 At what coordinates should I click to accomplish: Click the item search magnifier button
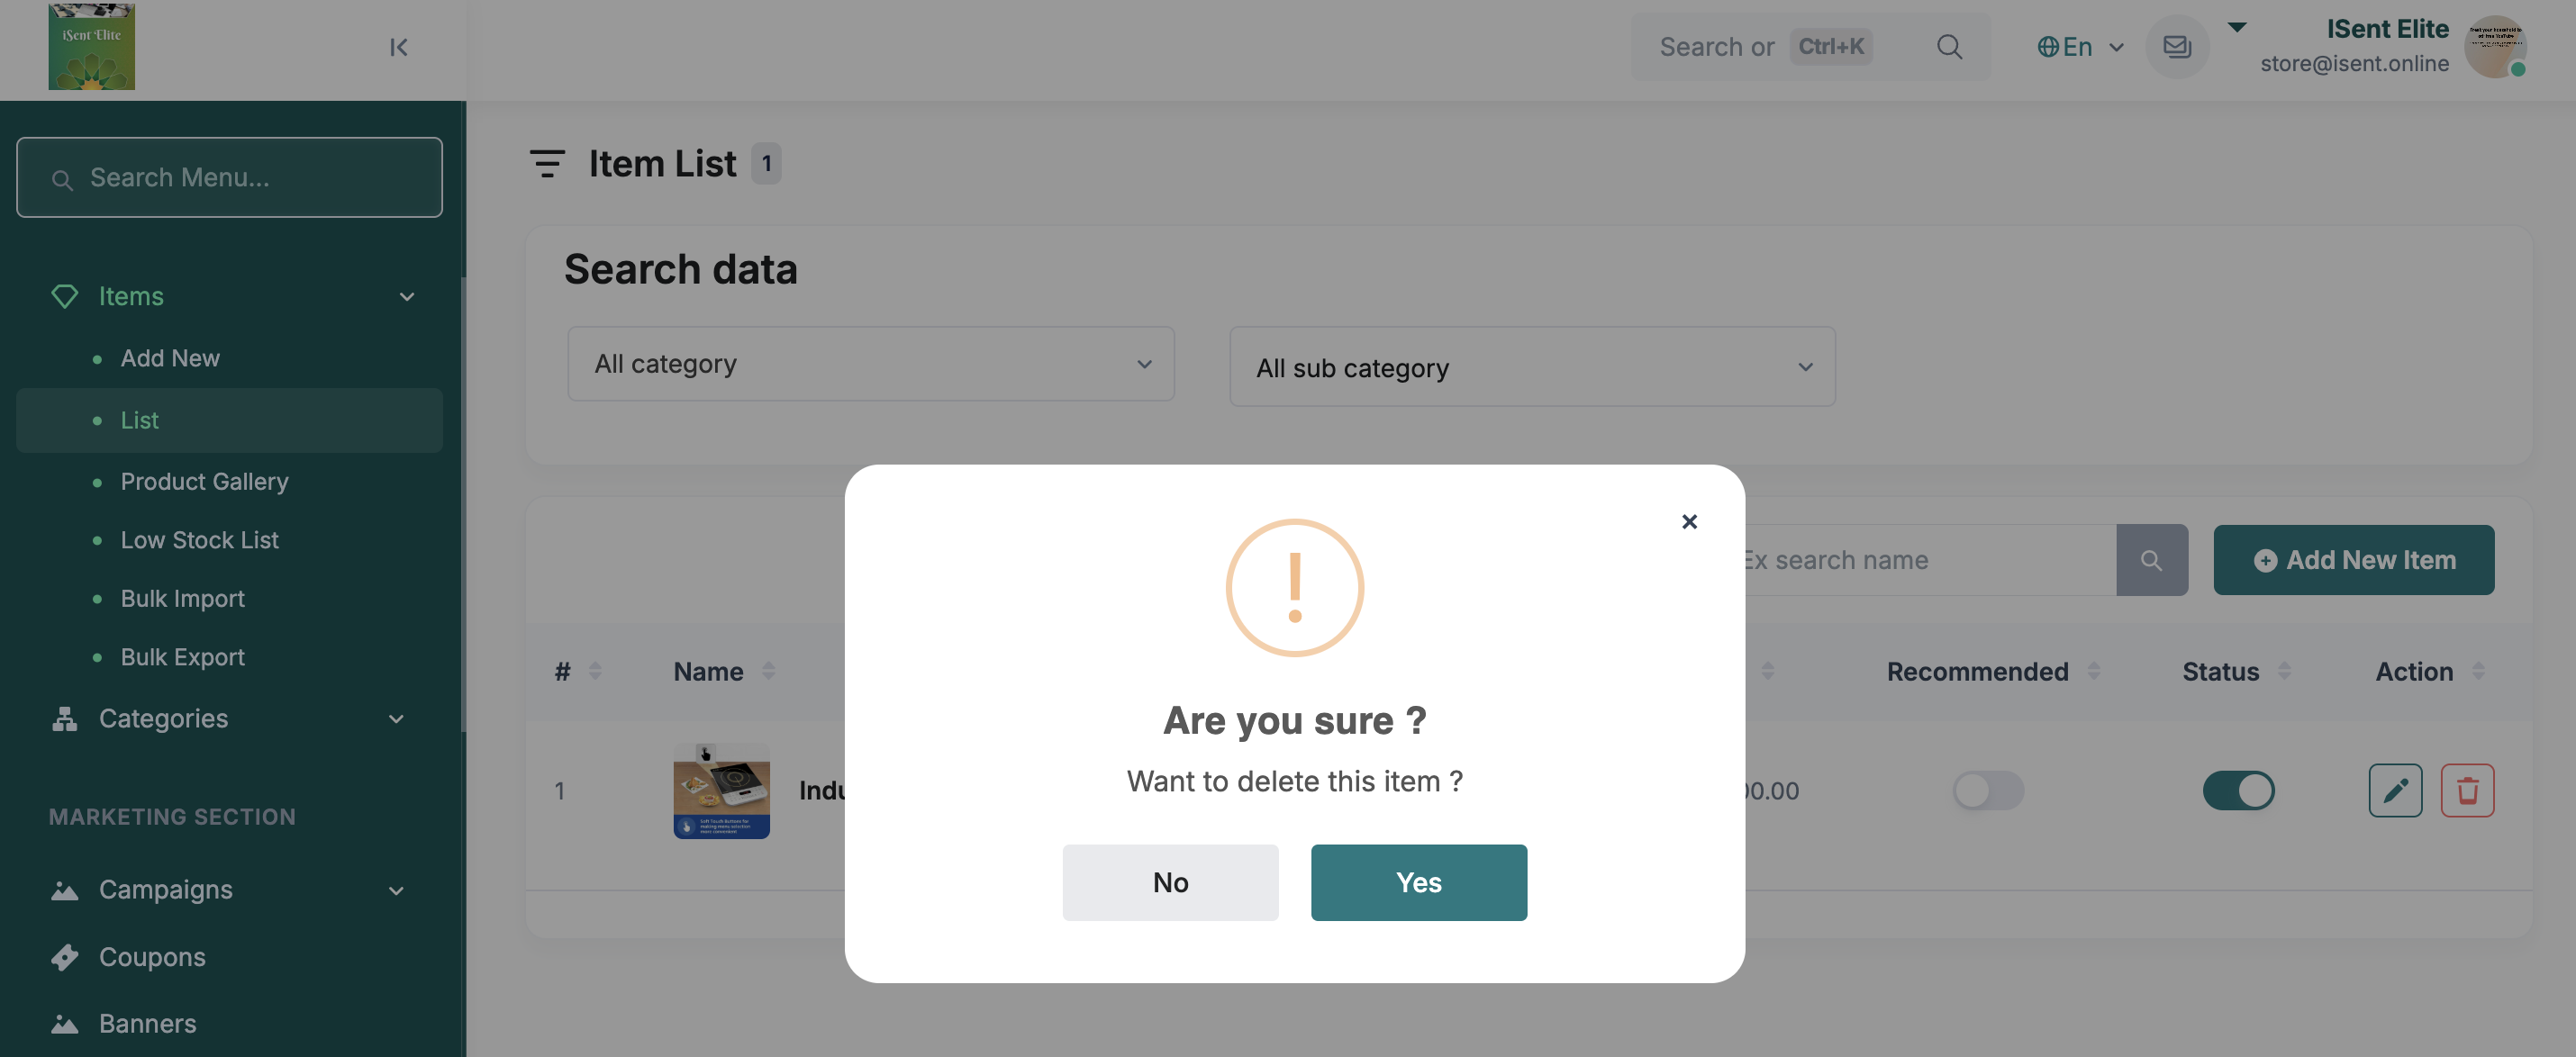point(2151,560)
